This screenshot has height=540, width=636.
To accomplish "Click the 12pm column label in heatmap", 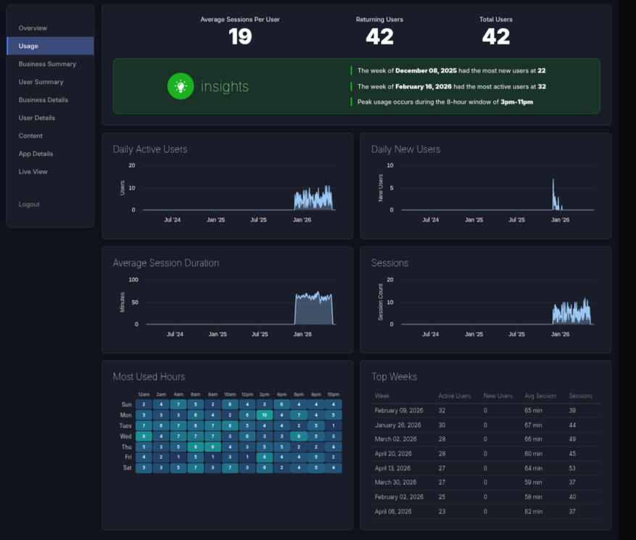I will click(x=247, y=394).
